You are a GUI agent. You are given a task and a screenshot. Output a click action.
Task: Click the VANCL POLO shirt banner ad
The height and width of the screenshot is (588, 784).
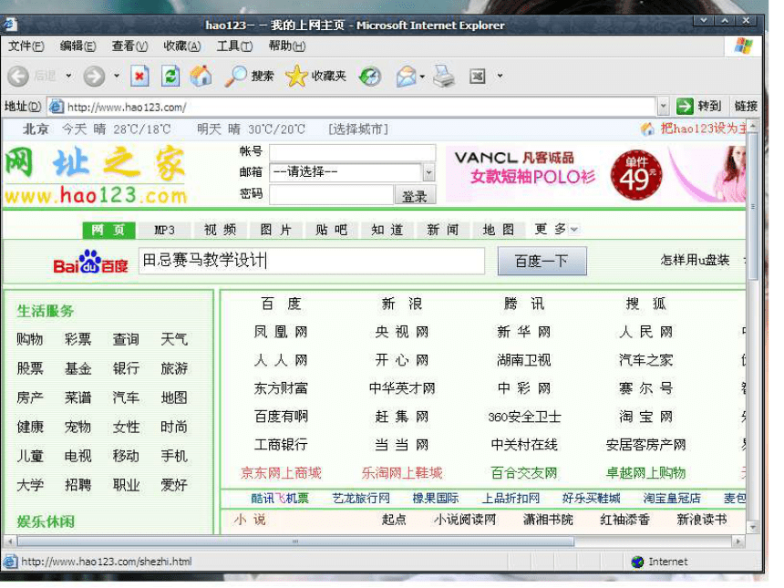point(595,174)
